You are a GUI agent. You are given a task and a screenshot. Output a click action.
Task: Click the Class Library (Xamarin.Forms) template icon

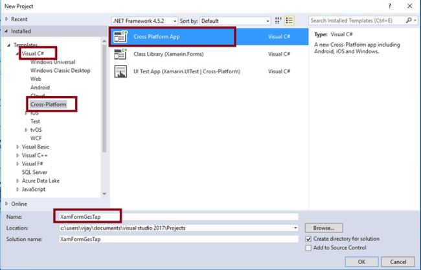(x=120, y=54)
